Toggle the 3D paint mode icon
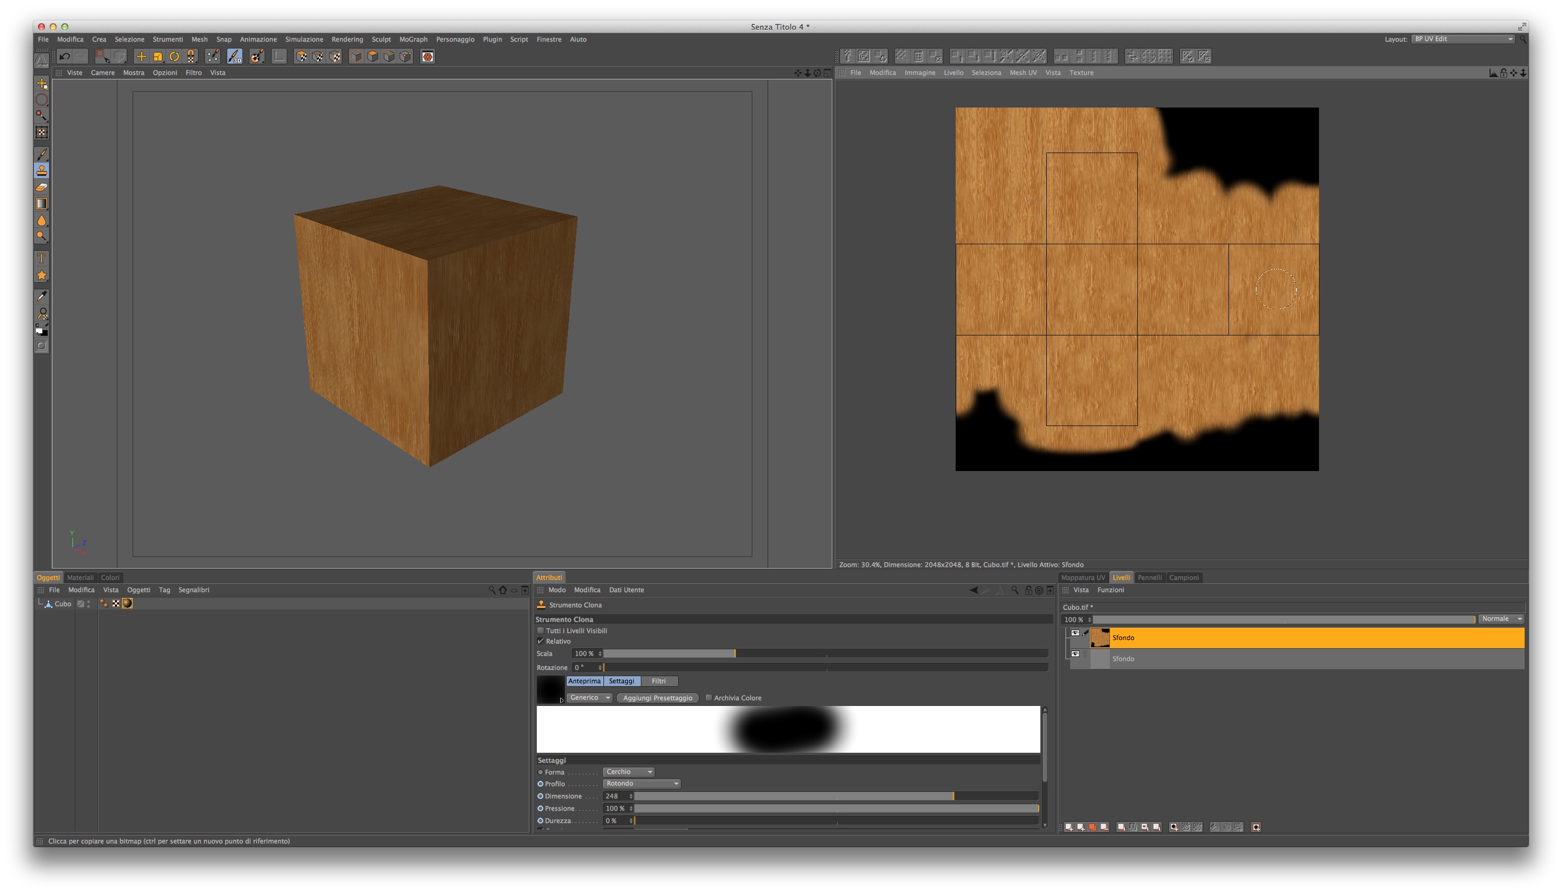Image resolution: width=1562 pixels, height=893 pixels. pyautogui.click(x=234, y=57)
